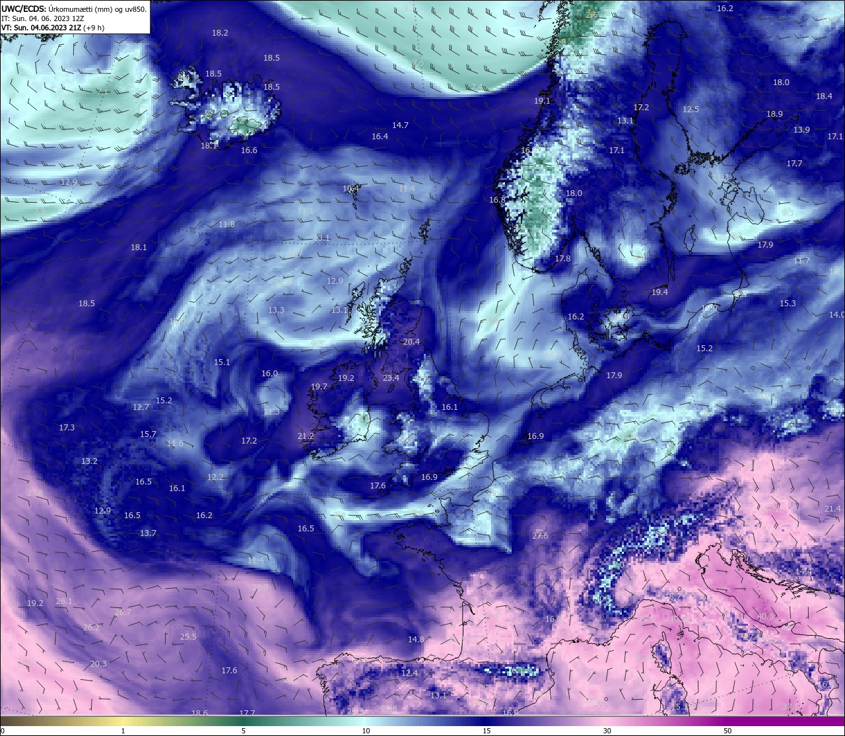Click the 23.4 value over the Irish Sea
The width and height of the screenshot is (845, 736).
pos(391,378)
